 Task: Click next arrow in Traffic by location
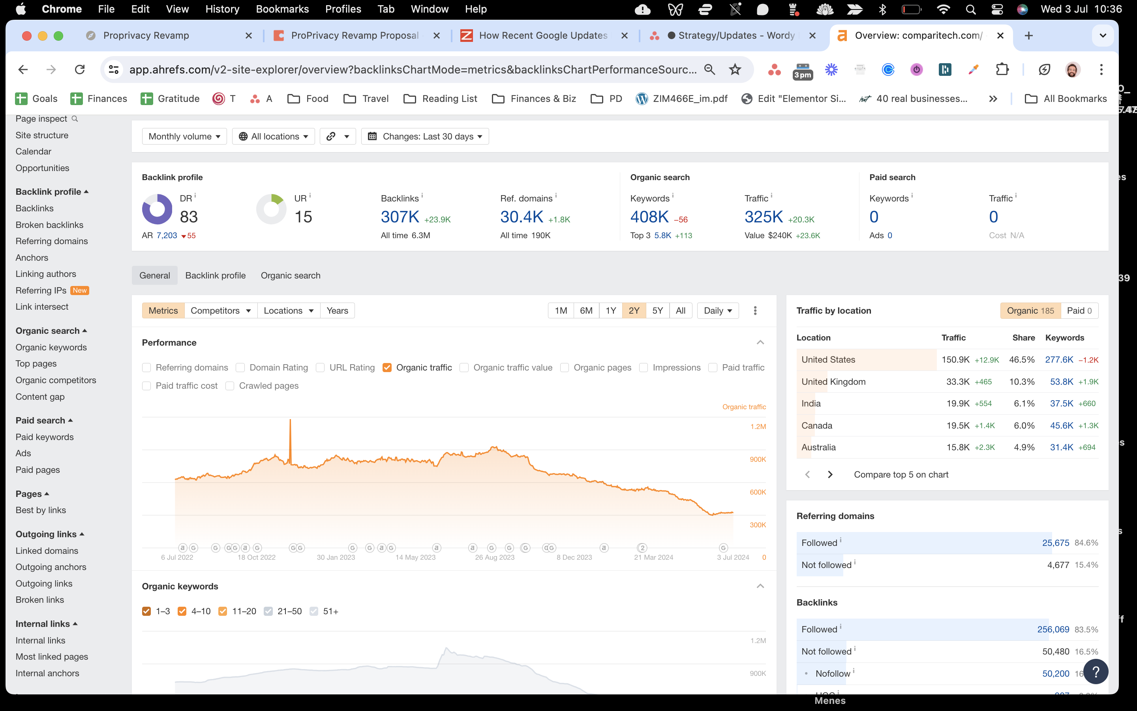830,474
